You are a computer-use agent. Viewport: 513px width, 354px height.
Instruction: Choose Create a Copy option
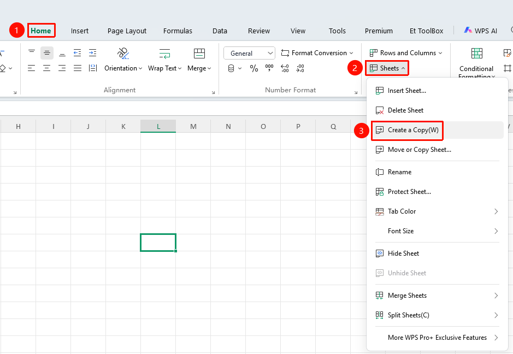(437, 130)
